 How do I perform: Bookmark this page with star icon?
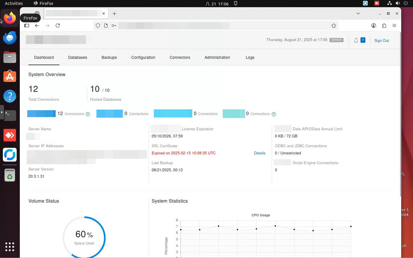(x=333, y=26)
